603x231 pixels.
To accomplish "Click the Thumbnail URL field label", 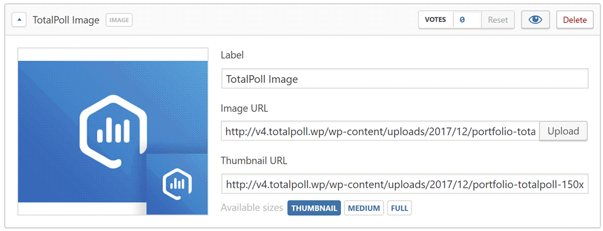I will [254, 161].
